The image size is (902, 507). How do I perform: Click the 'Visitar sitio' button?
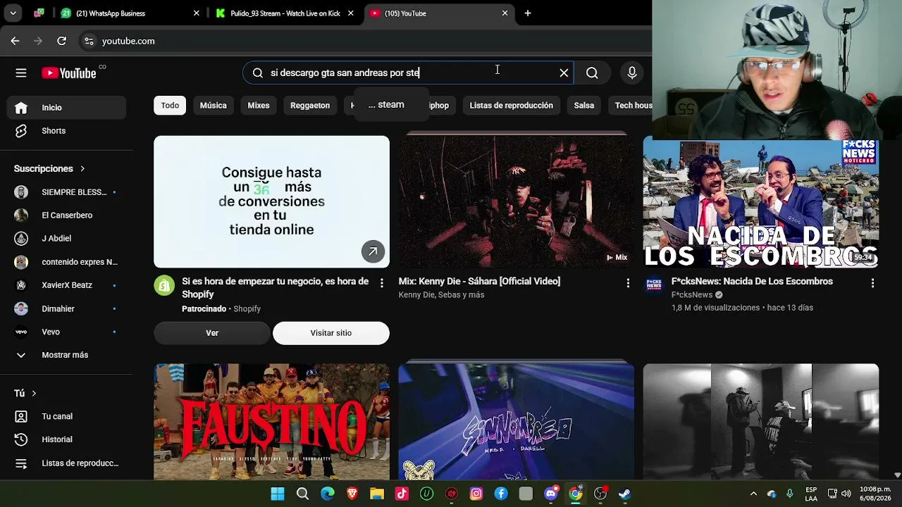click(331, 333)
